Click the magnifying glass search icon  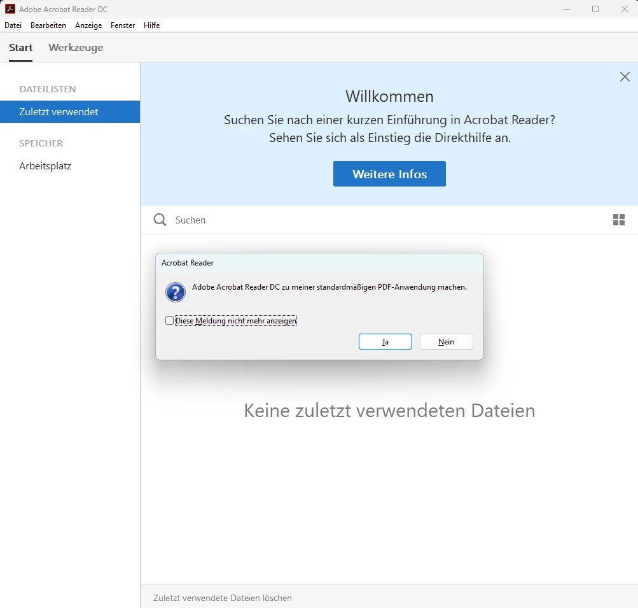160,220
